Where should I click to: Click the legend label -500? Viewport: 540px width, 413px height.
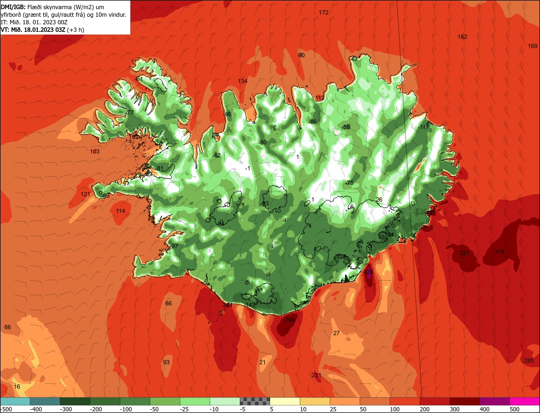[x=6, y=409]
